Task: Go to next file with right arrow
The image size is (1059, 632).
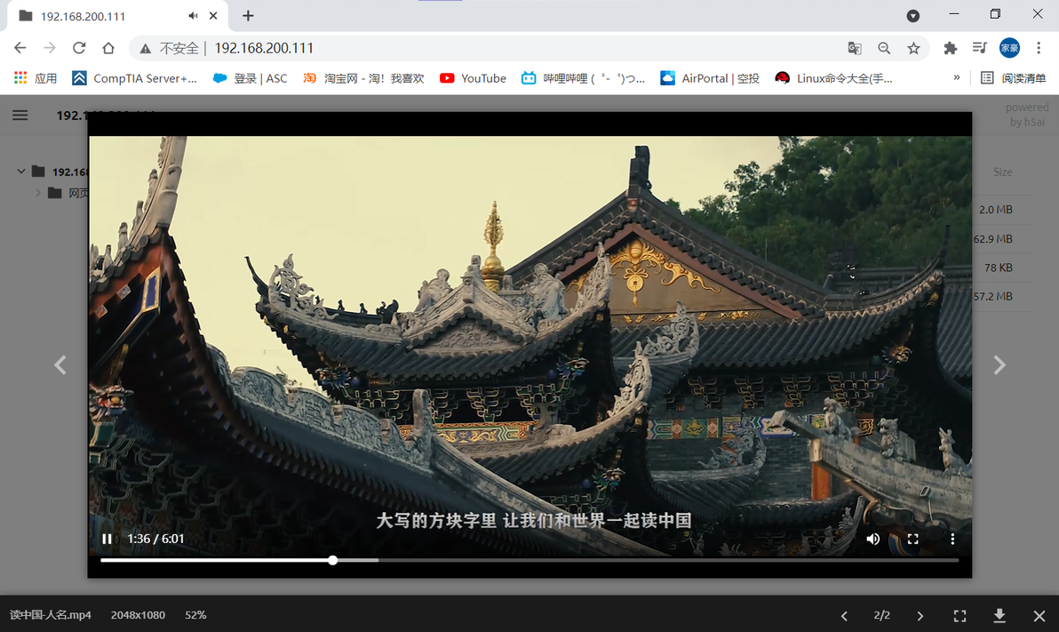Action: click(x=999, y=365)
